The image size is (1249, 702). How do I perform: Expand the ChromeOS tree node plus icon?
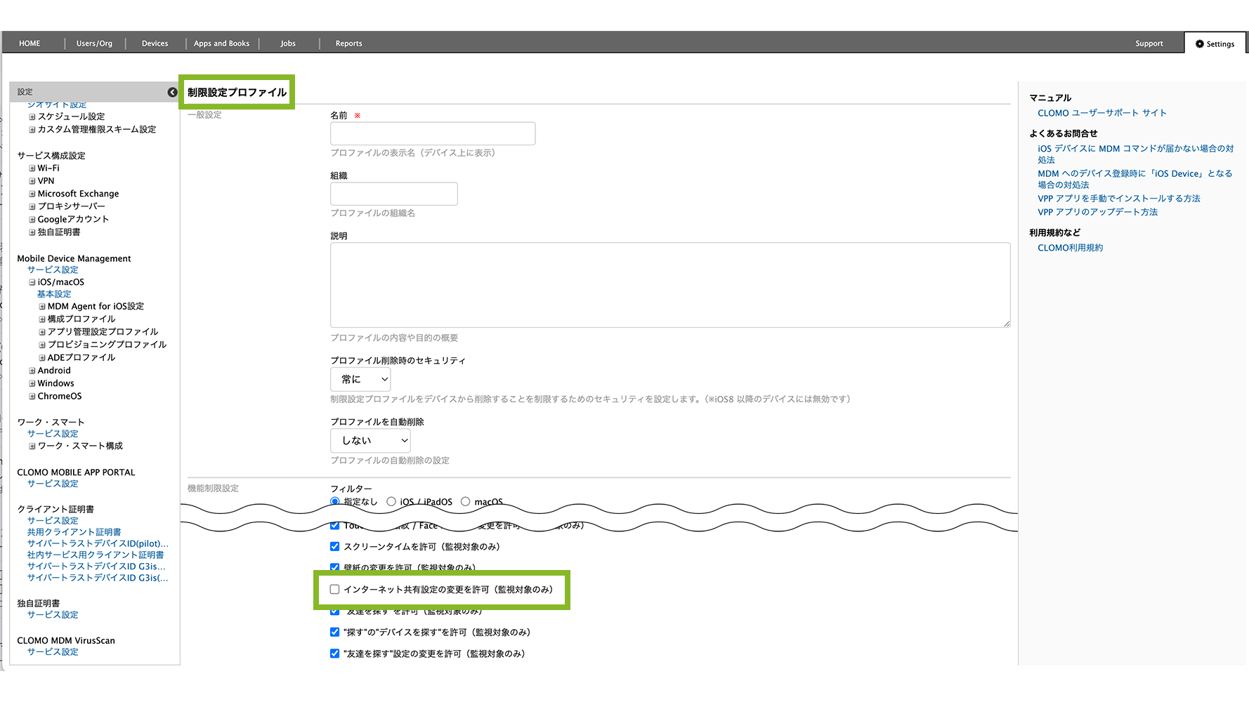(32, 397)
